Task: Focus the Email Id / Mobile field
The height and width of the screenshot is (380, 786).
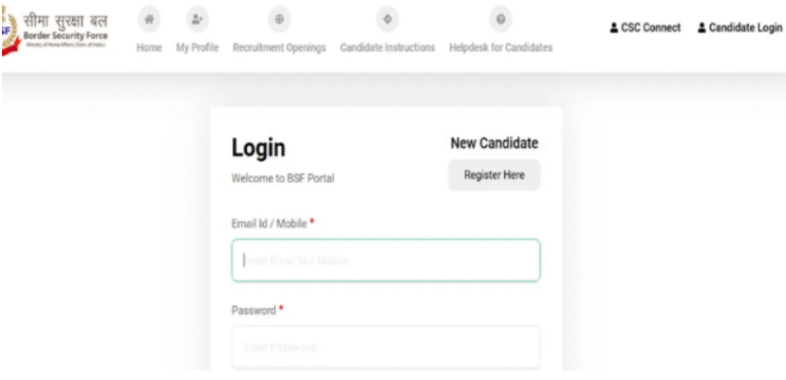Action: (x=385, y=260)
